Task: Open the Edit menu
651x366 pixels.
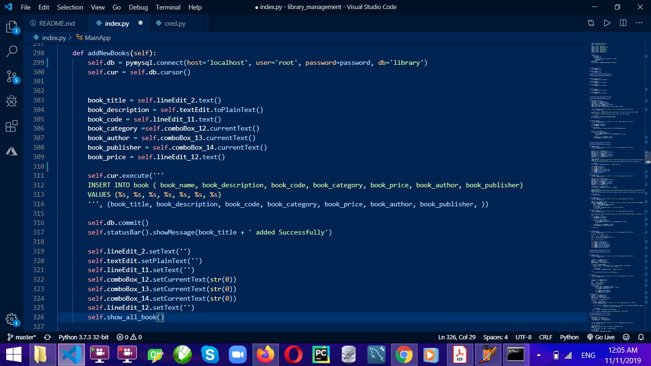Action: (x=44, y=7)
